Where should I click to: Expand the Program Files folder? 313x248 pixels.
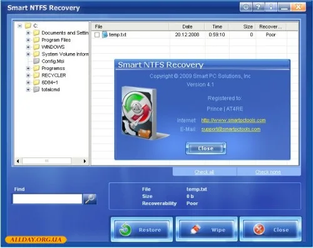pos(28,40)
